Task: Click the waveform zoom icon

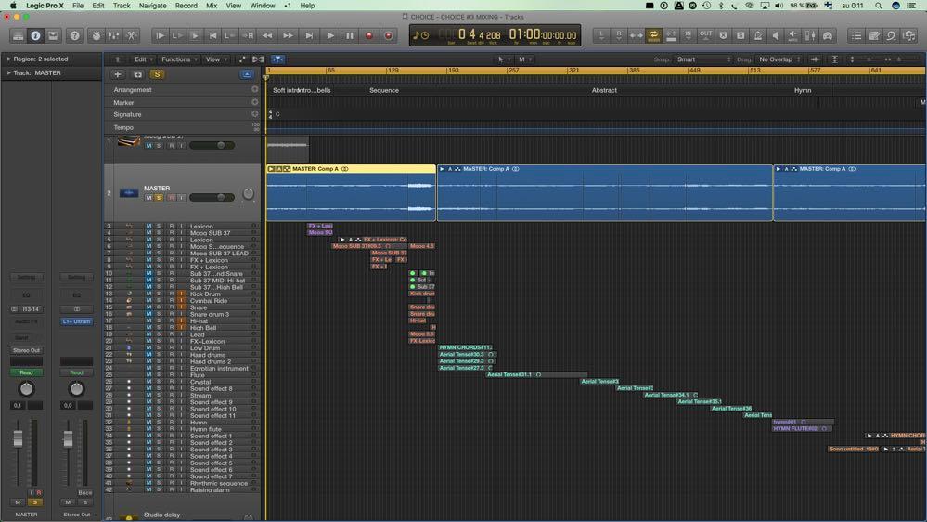Action: pyautogui.click(x=815, y=59)
